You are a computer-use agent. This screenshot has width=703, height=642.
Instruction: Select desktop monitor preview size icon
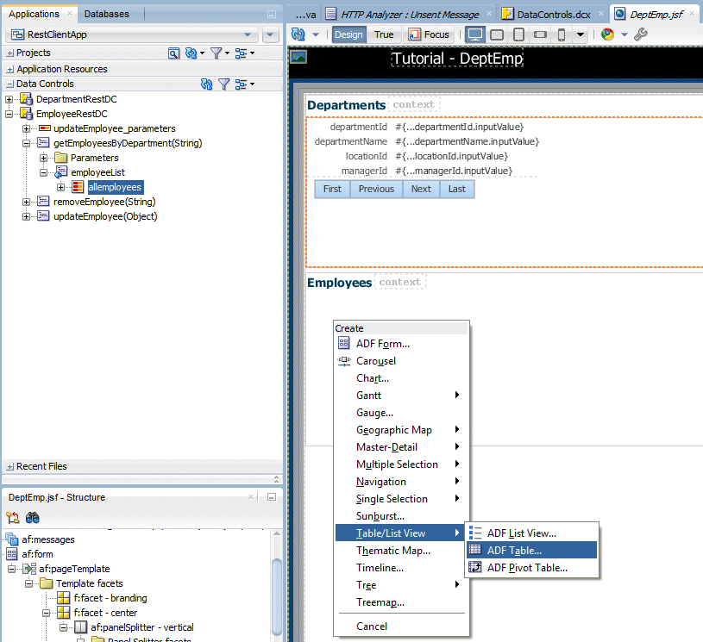(474, 34)
